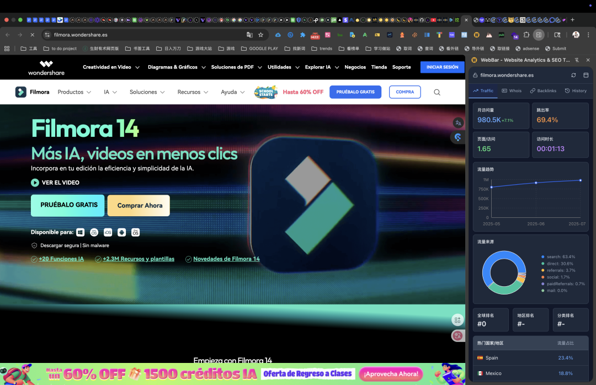Screen dimensions: 596x385
Task: Click the INICIAR SESIÓN button
Action: [443, 67]
